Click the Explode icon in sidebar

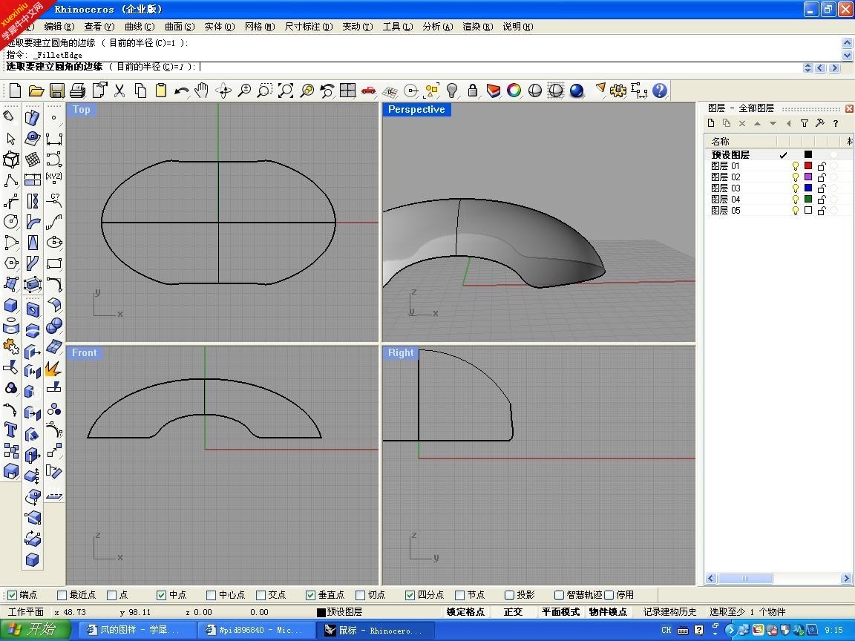53,369
